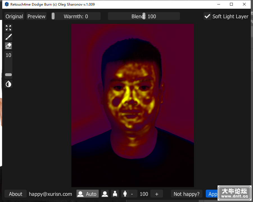Screen dimensions: 253x202
Task: Minimize the Retouch4me window
Action: tap(219, 4)
